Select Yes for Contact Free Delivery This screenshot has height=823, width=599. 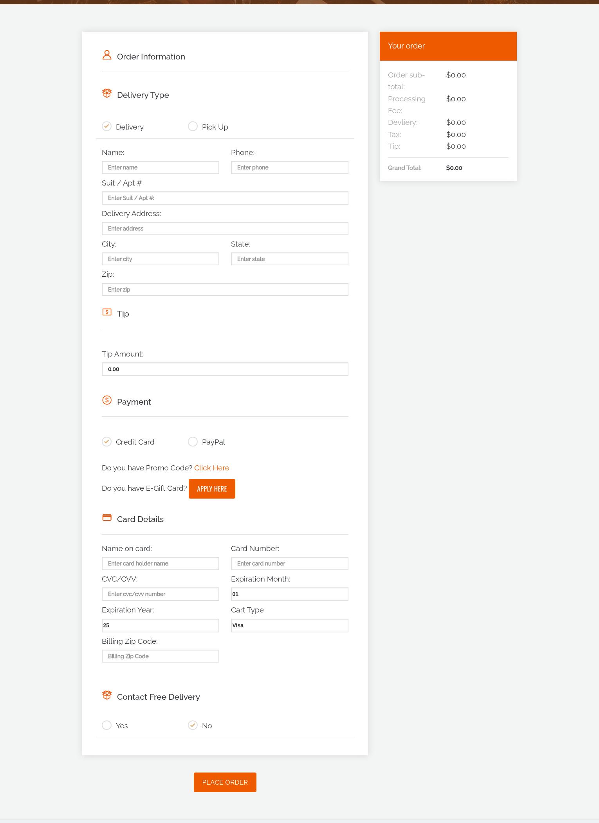click(x=106, y=725)
